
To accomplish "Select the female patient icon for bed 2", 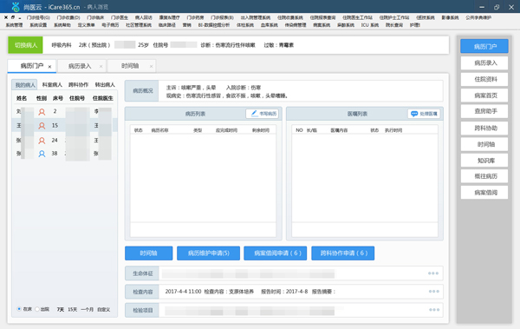I will (x=42, y=112).
